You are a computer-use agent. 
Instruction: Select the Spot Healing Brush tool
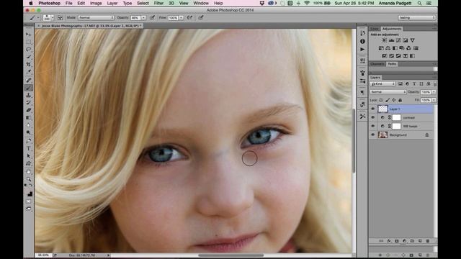click(x=29, y=80)
